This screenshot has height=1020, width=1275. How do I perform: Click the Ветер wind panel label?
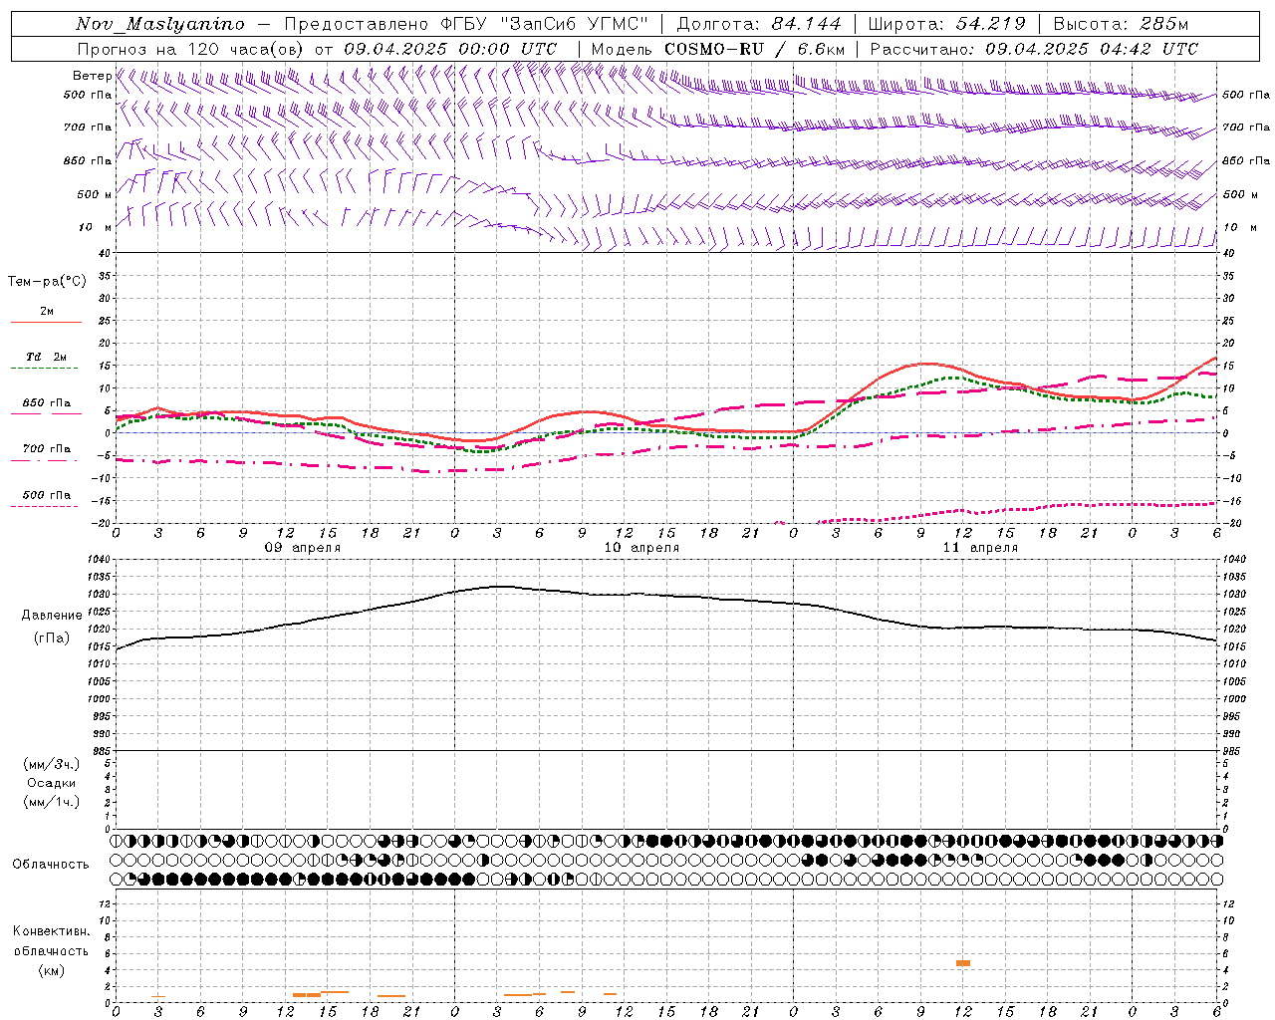point(92,76)
